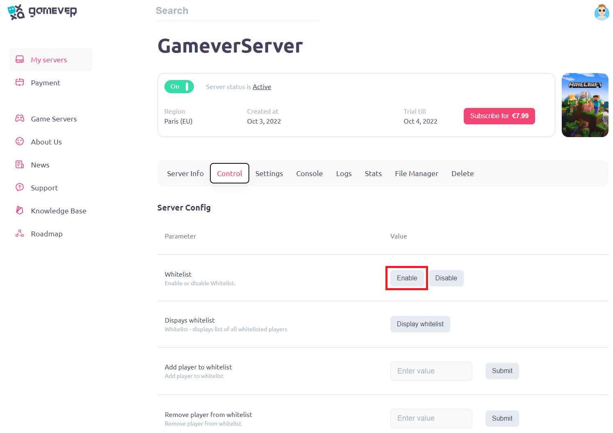
Task: Switch to the Settings tab
Action: (x=269, y=173)
